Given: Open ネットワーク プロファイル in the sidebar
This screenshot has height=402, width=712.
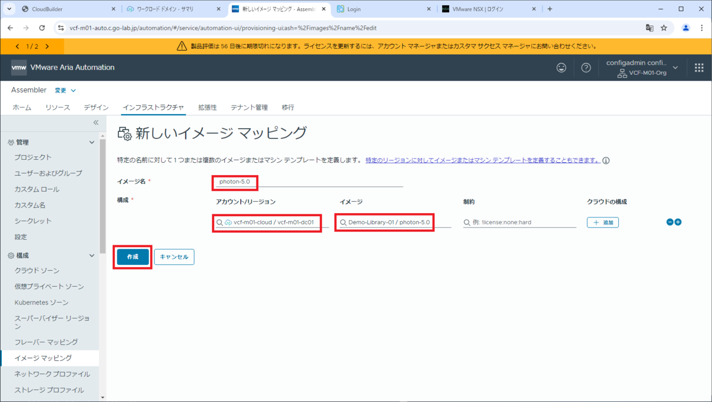Looking at the screenshot, I should click(x=52, y=374).
